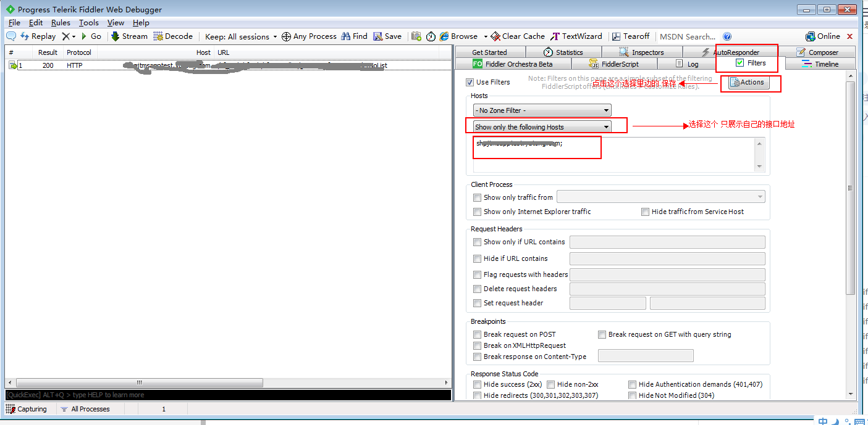
Task: Enable Show only Internet Explorer traffic
Action: click(477, 212)
